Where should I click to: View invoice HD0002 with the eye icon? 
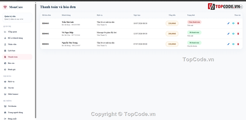tap(233, 34)
